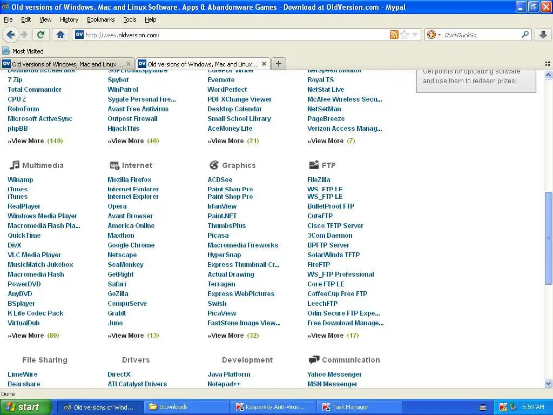Open the LimeWire link

click(x=22, y=374)
